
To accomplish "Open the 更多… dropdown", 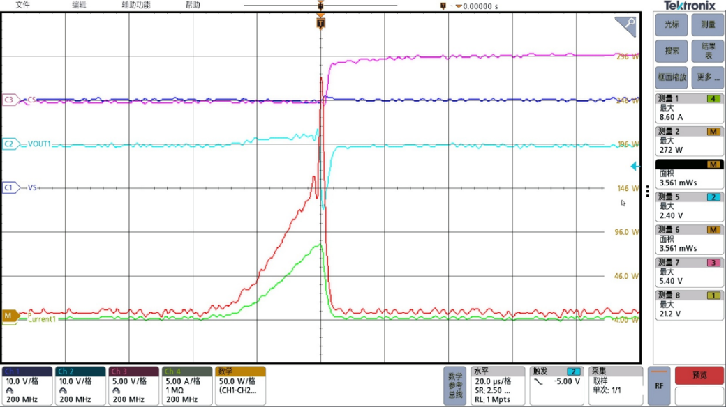I will click(x=707, y=77).
